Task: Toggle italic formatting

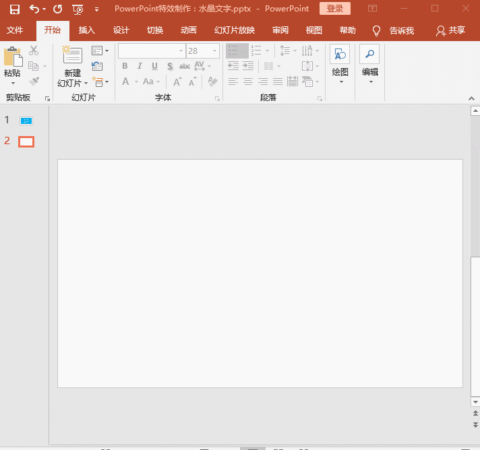Action: [140, 66]
